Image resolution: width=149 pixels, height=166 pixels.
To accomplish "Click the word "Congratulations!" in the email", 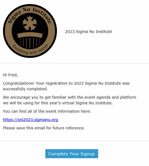I will pos(19,83).
